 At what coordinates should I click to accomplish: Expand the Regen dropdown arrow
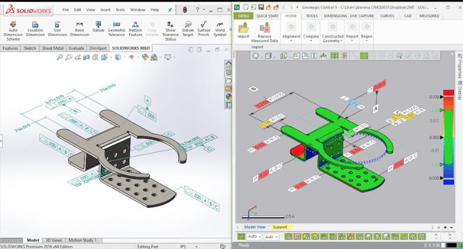[366, 41]
